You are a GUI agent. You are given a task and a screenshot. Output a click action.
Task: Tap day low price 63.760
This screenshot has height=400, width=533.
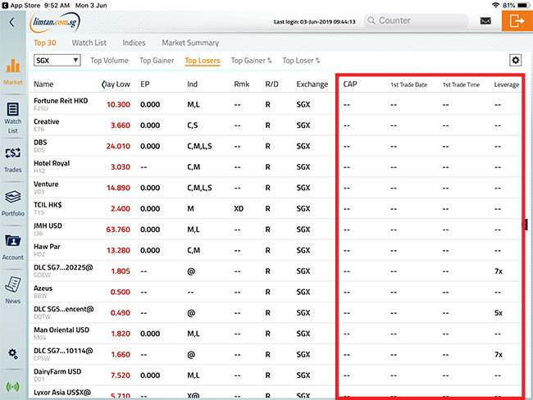coord(118,230)
